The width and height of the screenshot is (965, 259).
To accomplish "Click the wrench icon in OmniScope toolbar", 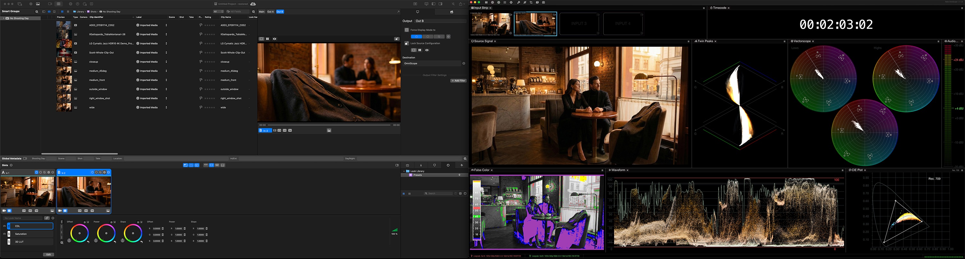I will (x=519, y=2).
